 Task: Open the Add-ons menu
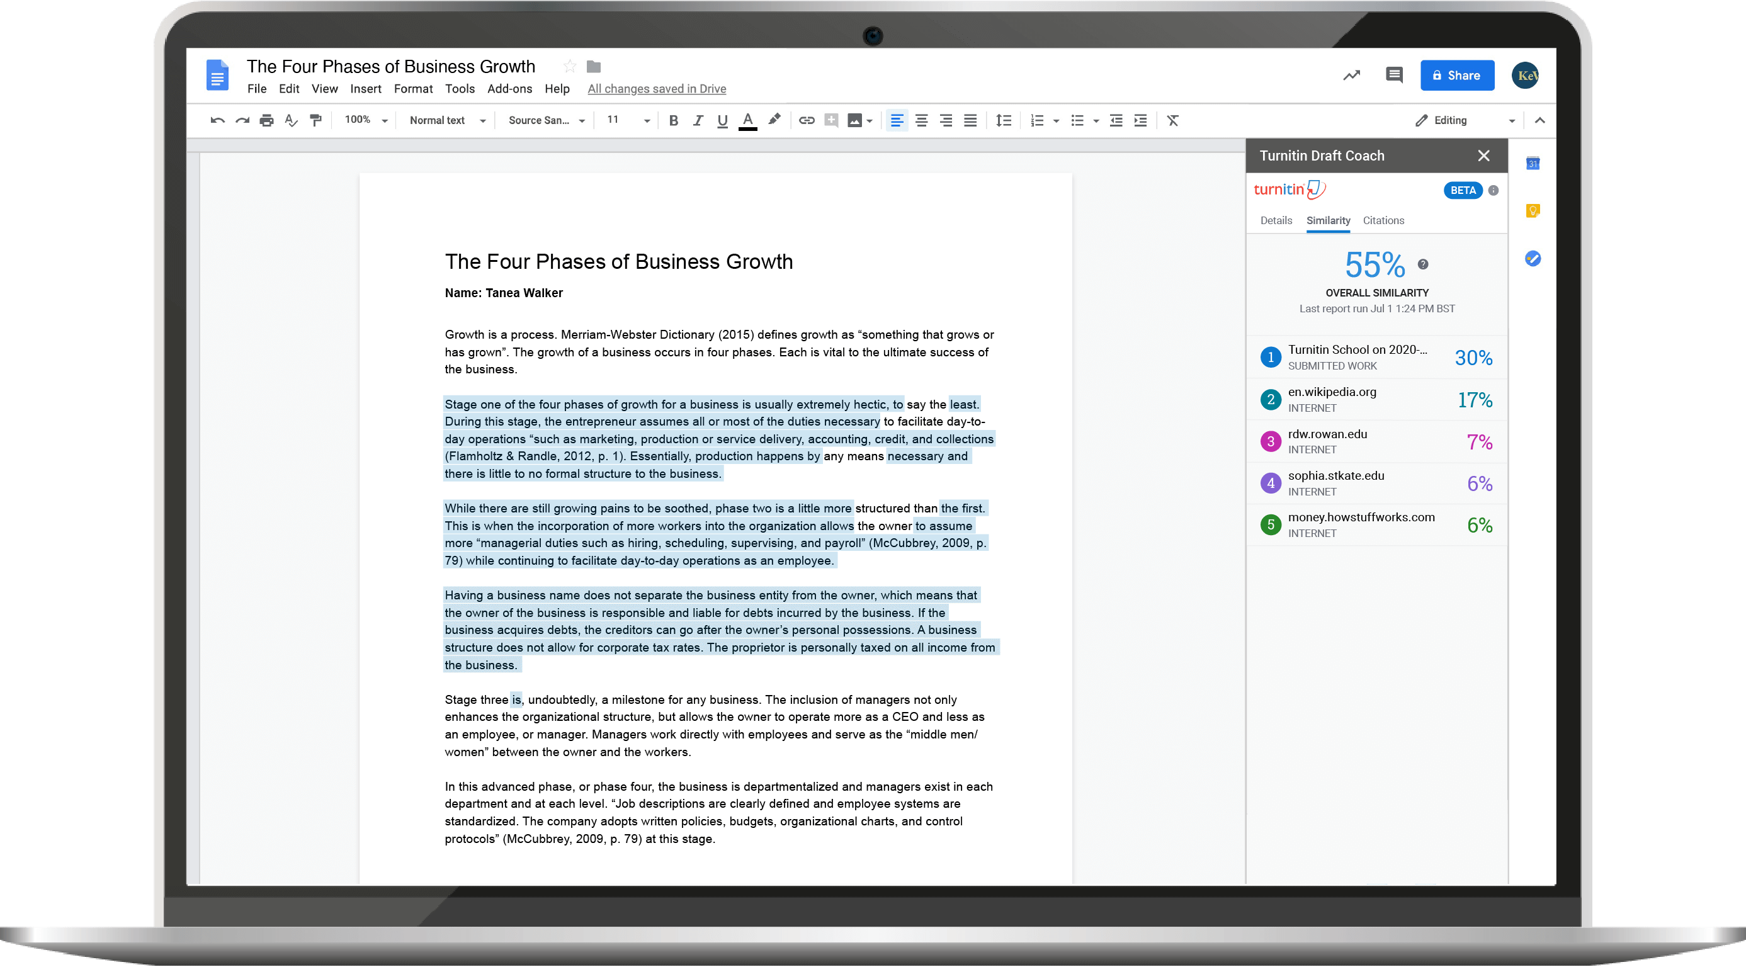[509, 89]
